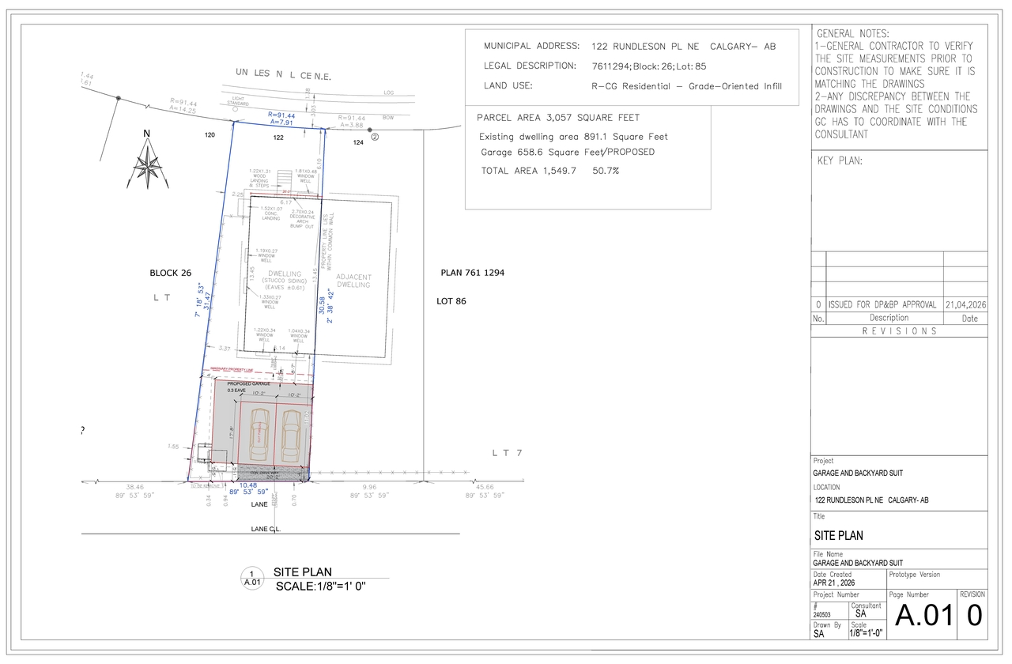Click the blue rear dimension '10.48'

pyautogui.click(x=248, y=485)
